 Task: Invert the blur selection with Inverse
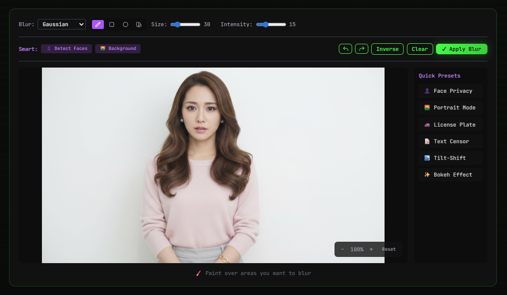click(x=387, y=49)
